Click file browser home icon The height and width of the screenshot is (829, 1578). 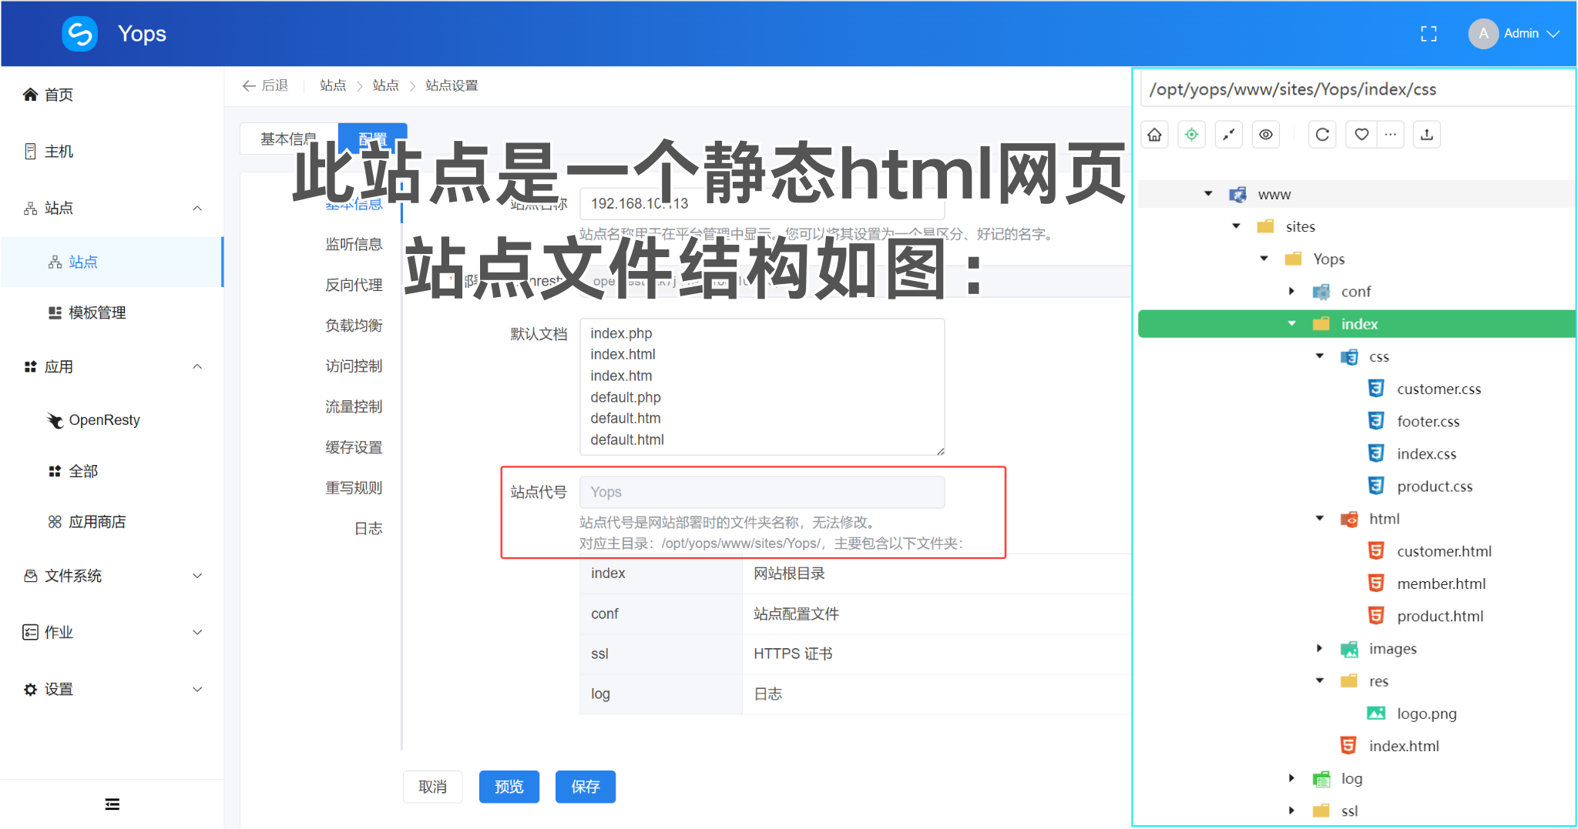[1154, 135]
